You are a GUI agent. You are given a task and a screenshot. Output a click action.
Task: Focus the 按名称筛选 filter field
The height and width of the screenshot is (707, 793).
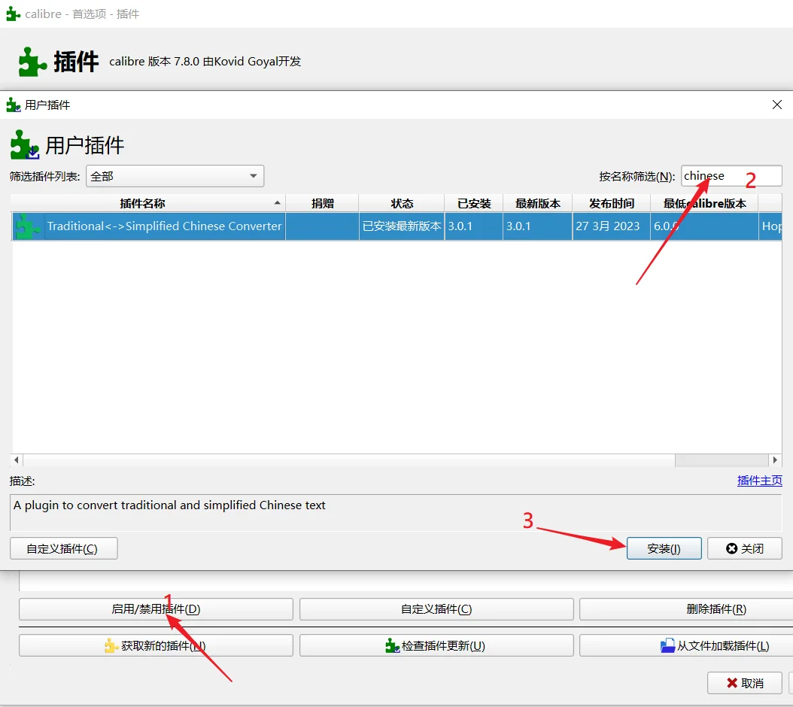[731, 176]
